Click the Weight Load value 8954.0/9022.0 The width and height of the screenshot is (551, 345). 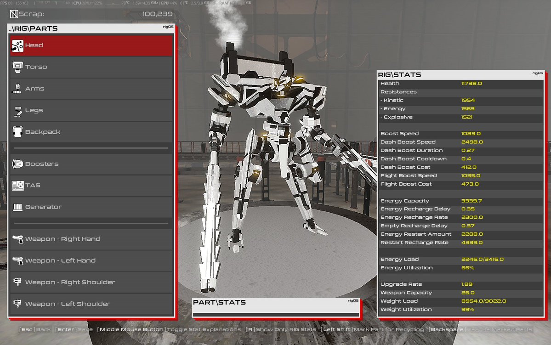pyautogui.click(x=483, y=301)
